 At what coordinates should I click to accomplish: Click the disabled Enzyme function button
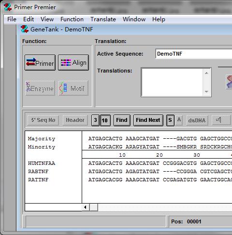tap(40, 88)
